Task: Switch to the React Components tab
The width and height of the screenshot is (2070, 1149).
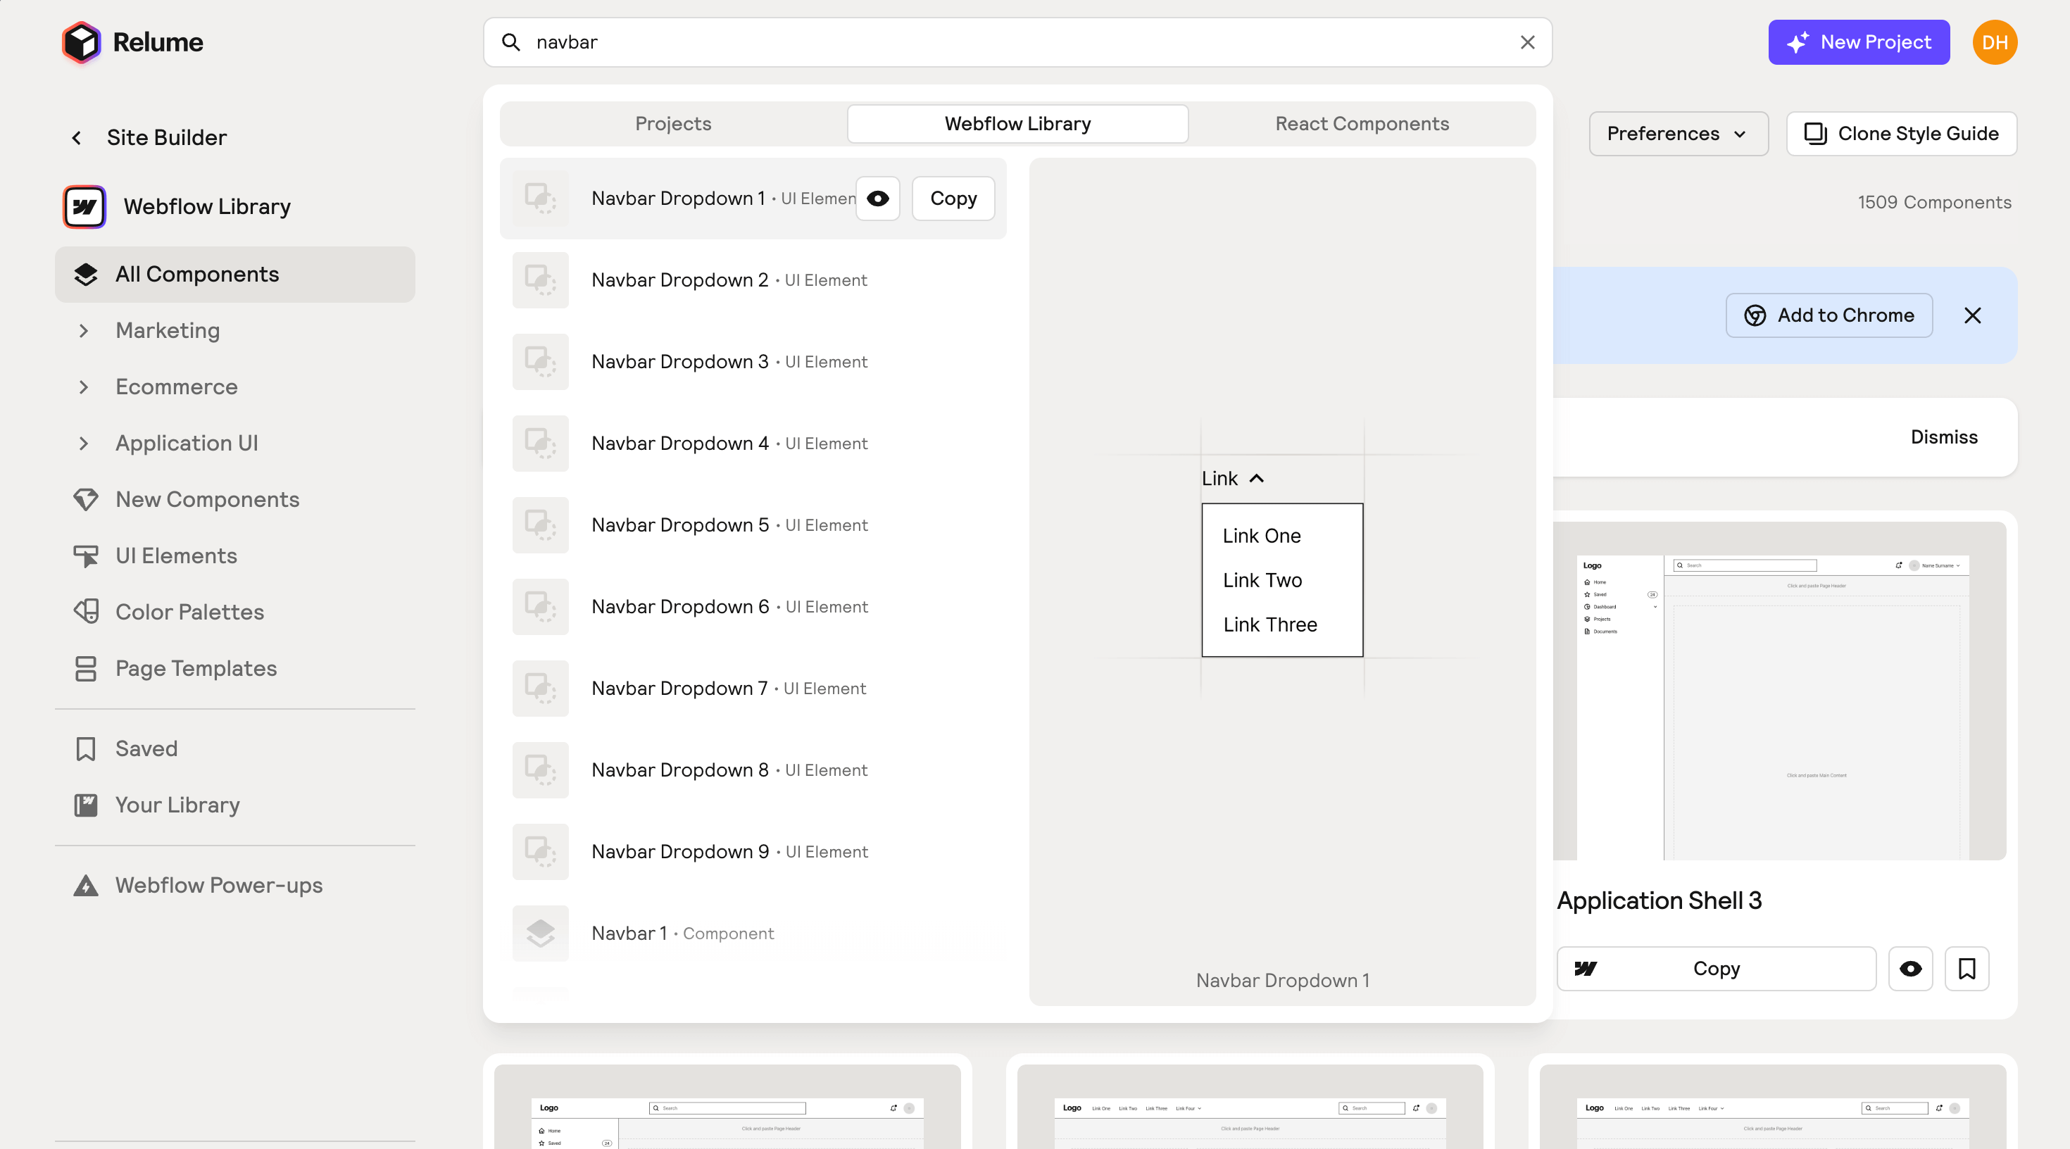Action: point(1362,124)
